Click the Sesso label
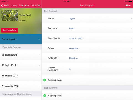 tap(51, 48)
